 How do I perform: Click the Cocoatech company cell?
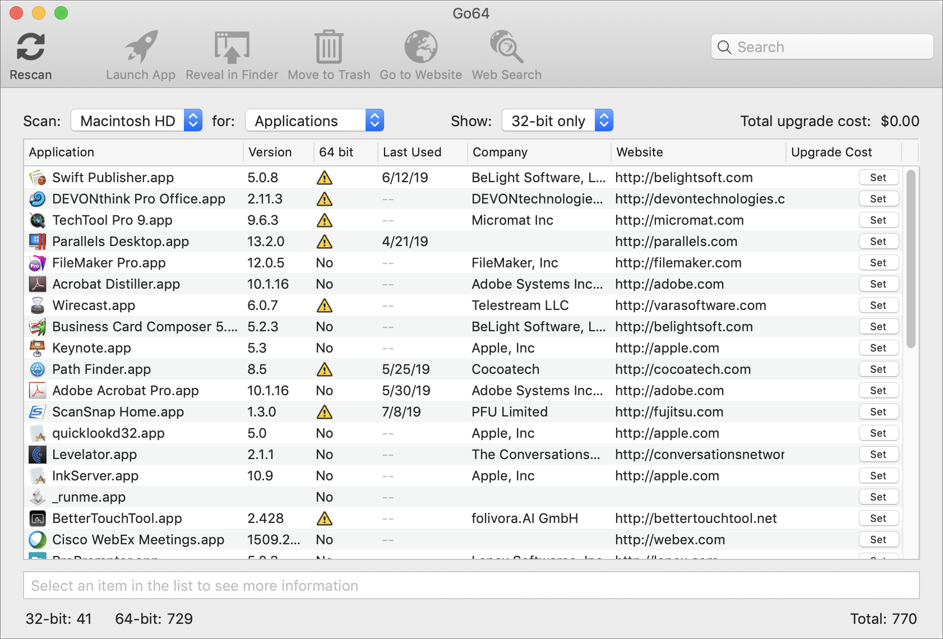click(506, 369)
